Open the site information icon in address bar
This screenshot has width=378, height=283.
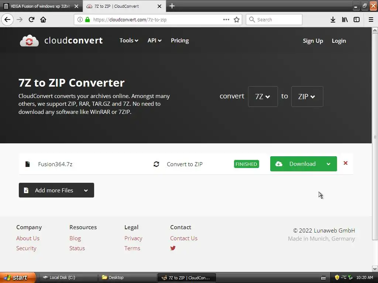pos(80,20)
